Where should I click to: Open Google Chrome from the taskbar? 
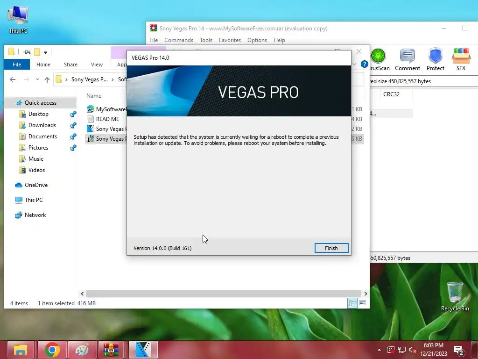[x=52, y=350]
